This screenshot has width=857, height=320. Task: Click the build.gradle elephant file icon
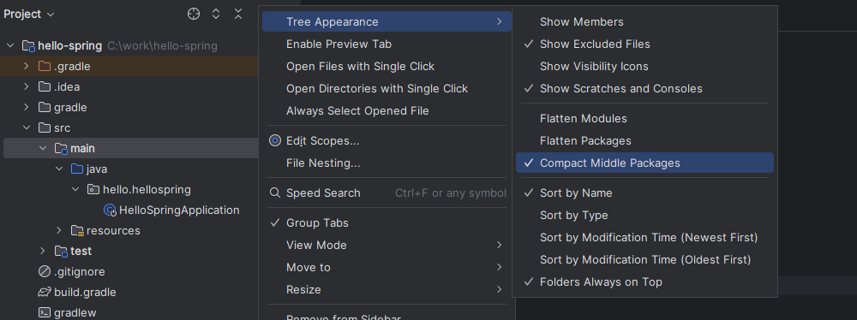click(45, 292)
